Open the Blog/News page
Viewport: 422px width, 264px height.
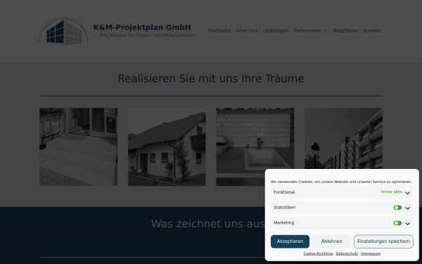345,31
